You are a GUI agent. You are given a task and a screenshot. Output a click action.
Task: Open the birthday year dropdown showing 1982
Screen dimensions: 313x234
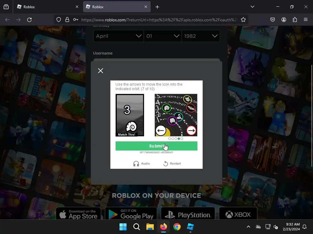pos(201,36)
